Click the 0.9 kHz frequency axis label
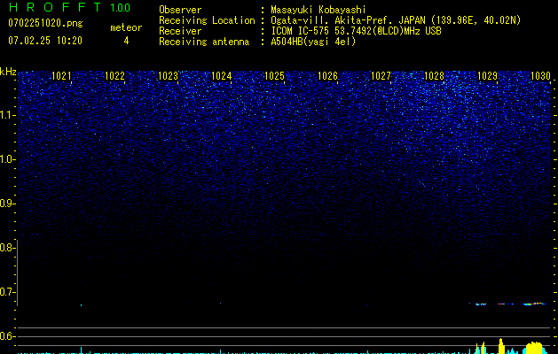The height and width of the screenshot is (354, 558). 7,204
